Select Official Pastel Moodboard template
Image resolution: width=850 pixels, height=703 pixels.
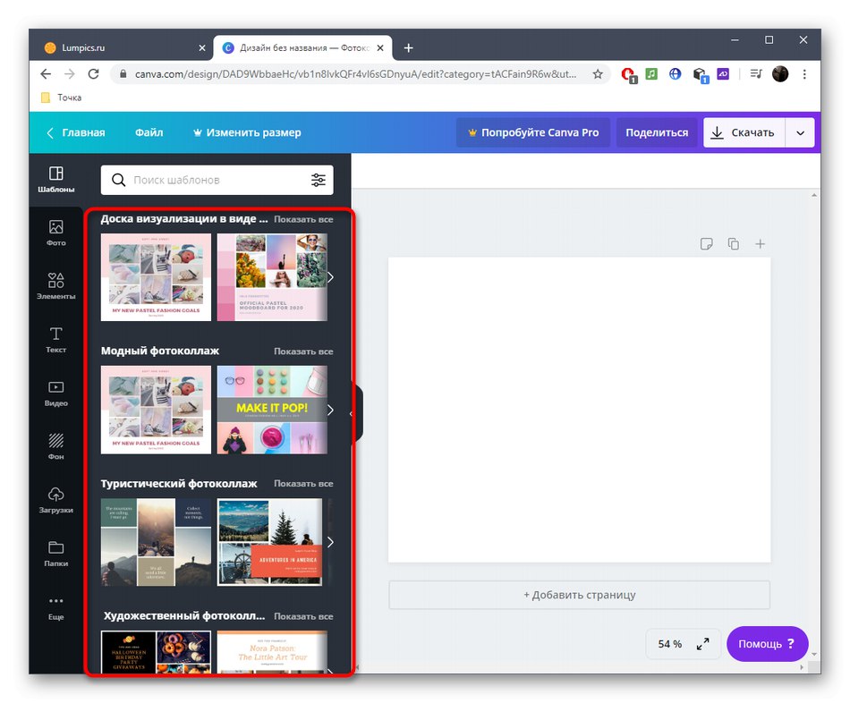pos(272,277)
